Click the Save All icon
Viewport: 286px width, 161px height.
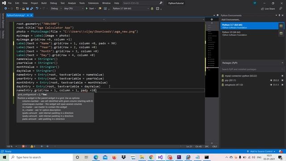(32, 8)
